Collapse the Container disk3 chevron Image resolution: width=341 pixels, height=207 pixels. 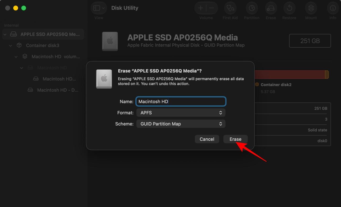pyautogui.click(x=10, y=45)
